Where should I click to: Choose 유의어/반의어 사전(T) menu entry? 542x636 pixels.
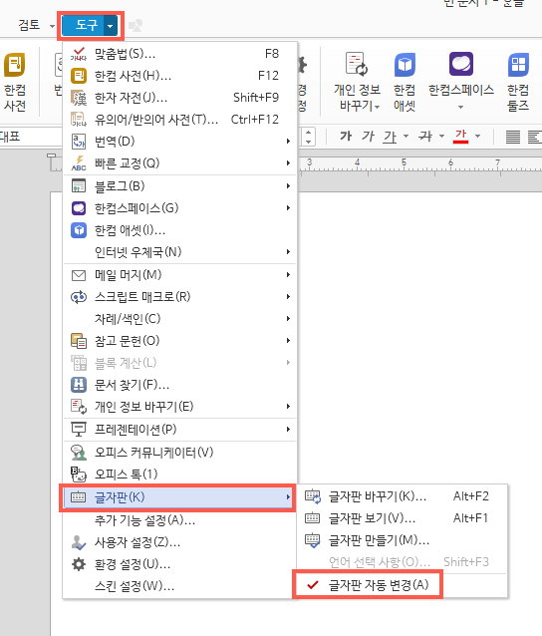pyautogui.click(x=179, y=120)
